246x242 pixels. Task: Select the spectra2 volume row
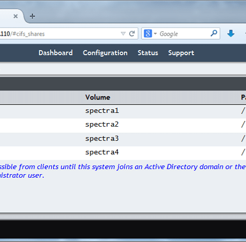(x=123, y=125)
